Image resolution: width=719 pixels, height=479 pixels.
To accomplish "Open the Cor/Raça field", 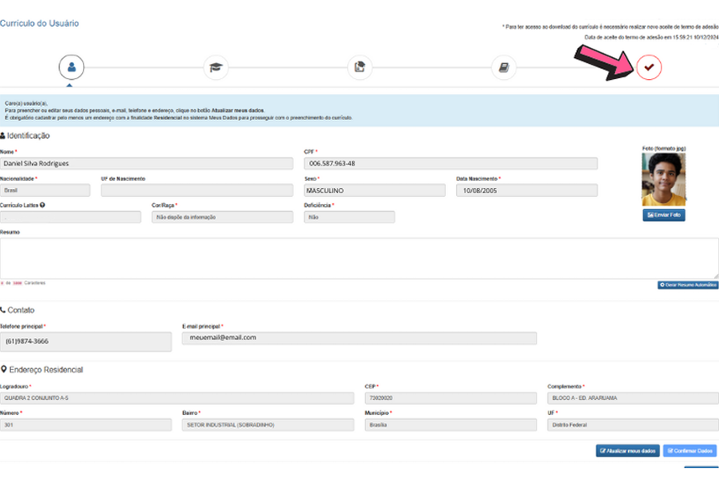I will 222,217.
